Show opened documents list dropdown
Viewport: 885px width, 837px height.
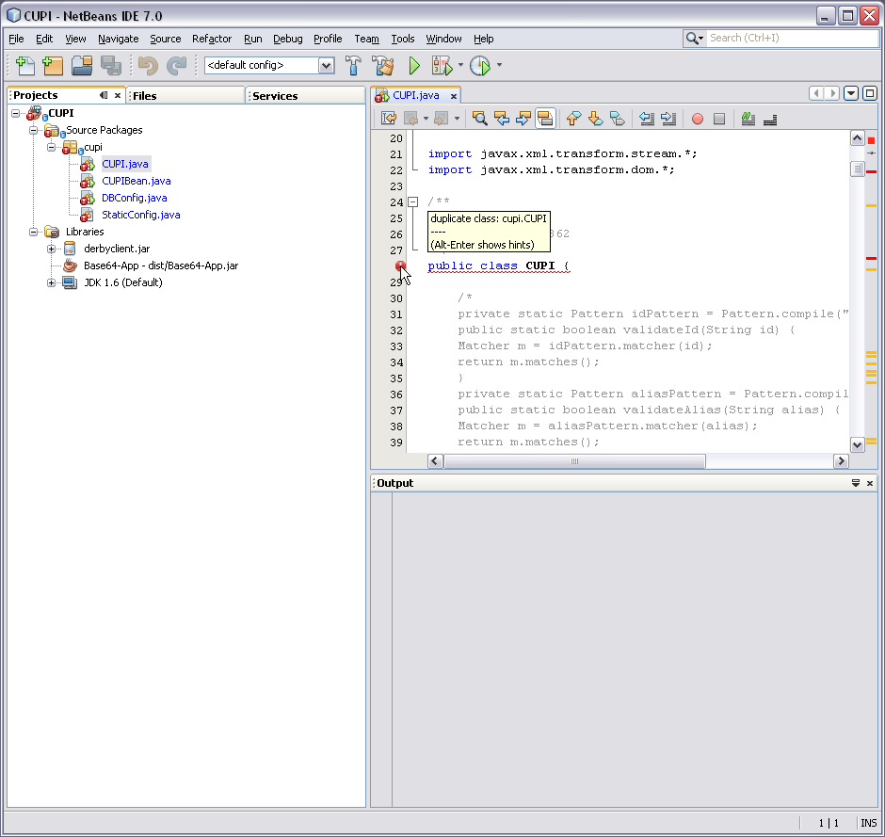pos(851,93)
